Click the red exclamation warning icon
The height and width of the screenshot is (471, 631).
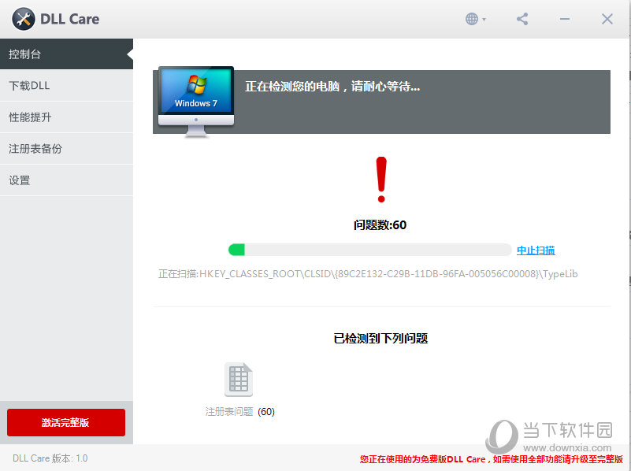(x=381, y=180)
